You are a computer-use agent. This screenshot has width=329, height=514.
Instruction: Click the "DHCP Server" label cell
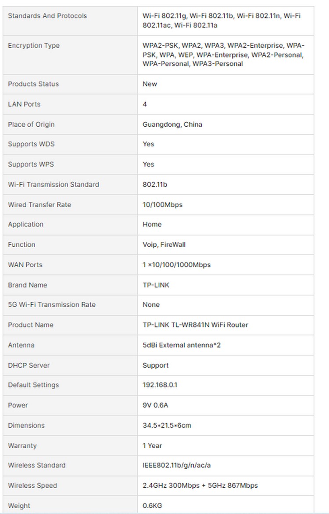tap(29, 365)
